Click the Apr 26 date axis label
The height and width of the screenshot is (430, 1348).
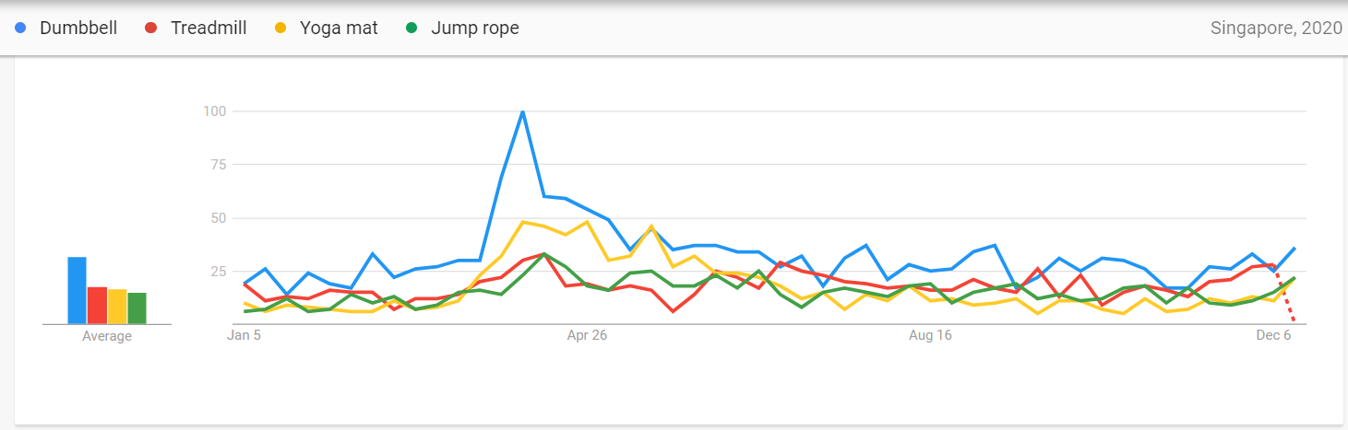pos(587,336)
